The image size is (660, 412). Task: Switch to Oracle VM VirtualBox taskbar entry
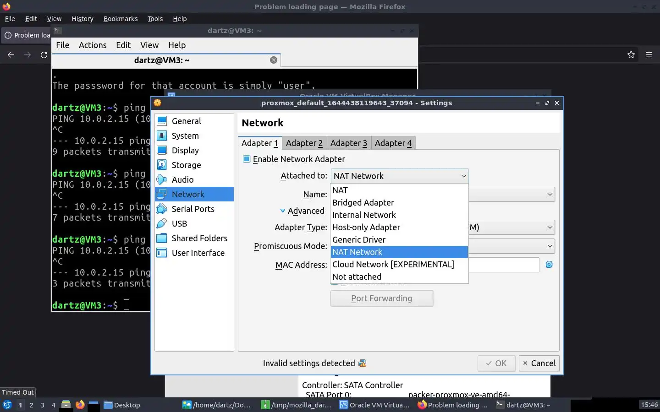pyautogui.click(x=375, y=405)
